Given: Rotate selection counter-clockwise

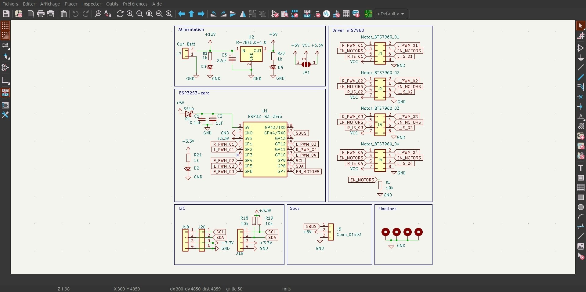Looking at the screenshot, I should 213,14.
